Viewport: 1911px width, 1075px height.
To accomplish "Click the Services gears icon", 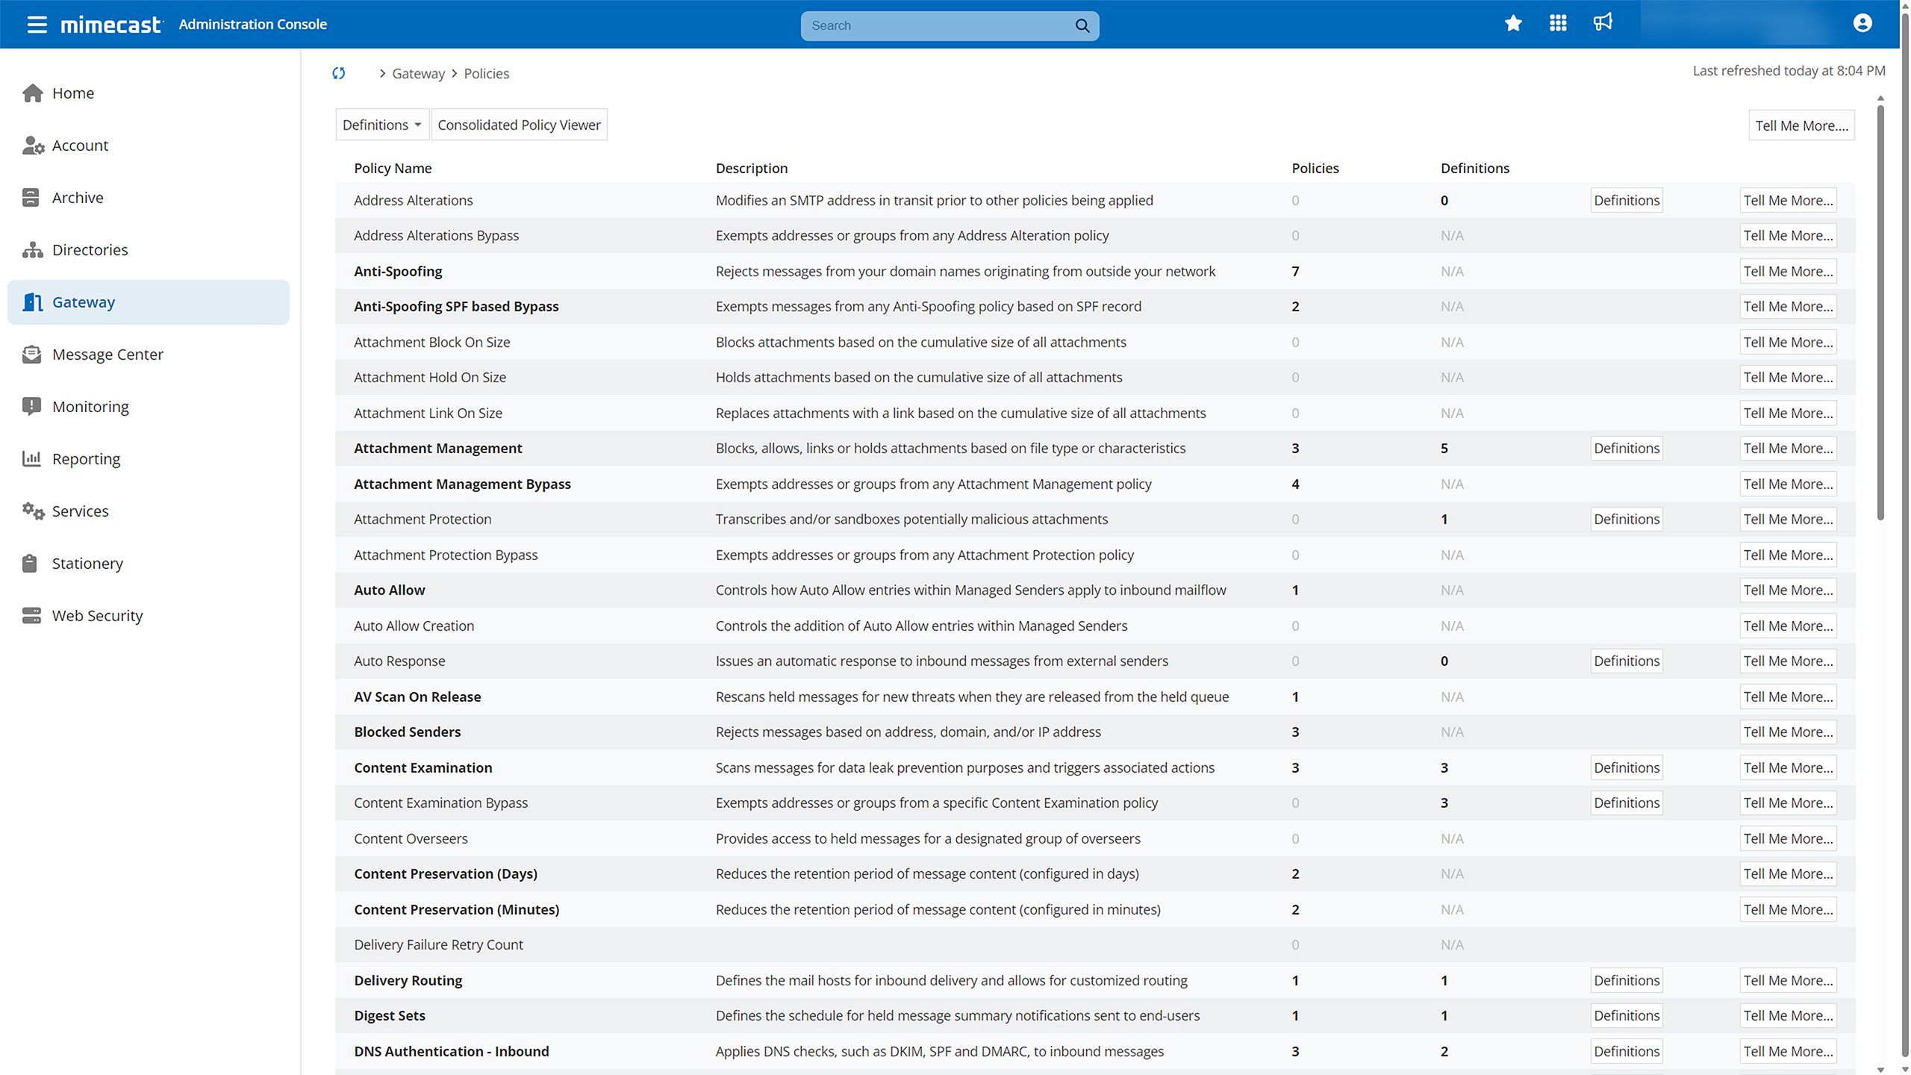I will (x=33, y=511).
